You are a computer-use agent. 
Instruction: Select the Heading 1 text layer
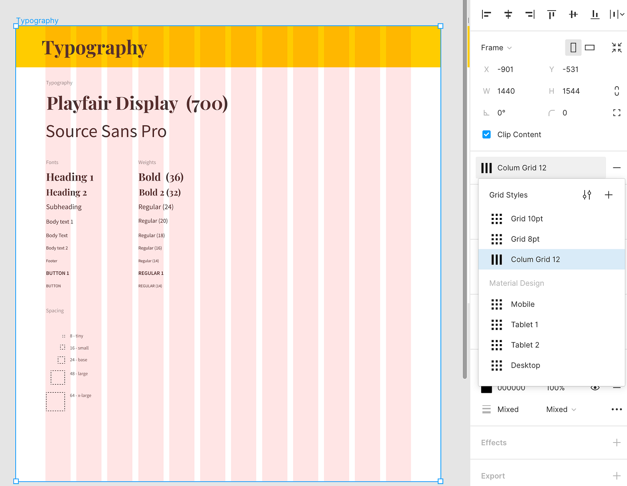coord(70,178)
